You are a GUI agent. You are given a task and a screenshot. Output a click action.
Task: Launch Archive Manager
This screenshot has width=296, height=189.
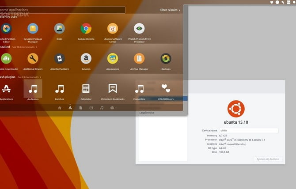(139, 58)
